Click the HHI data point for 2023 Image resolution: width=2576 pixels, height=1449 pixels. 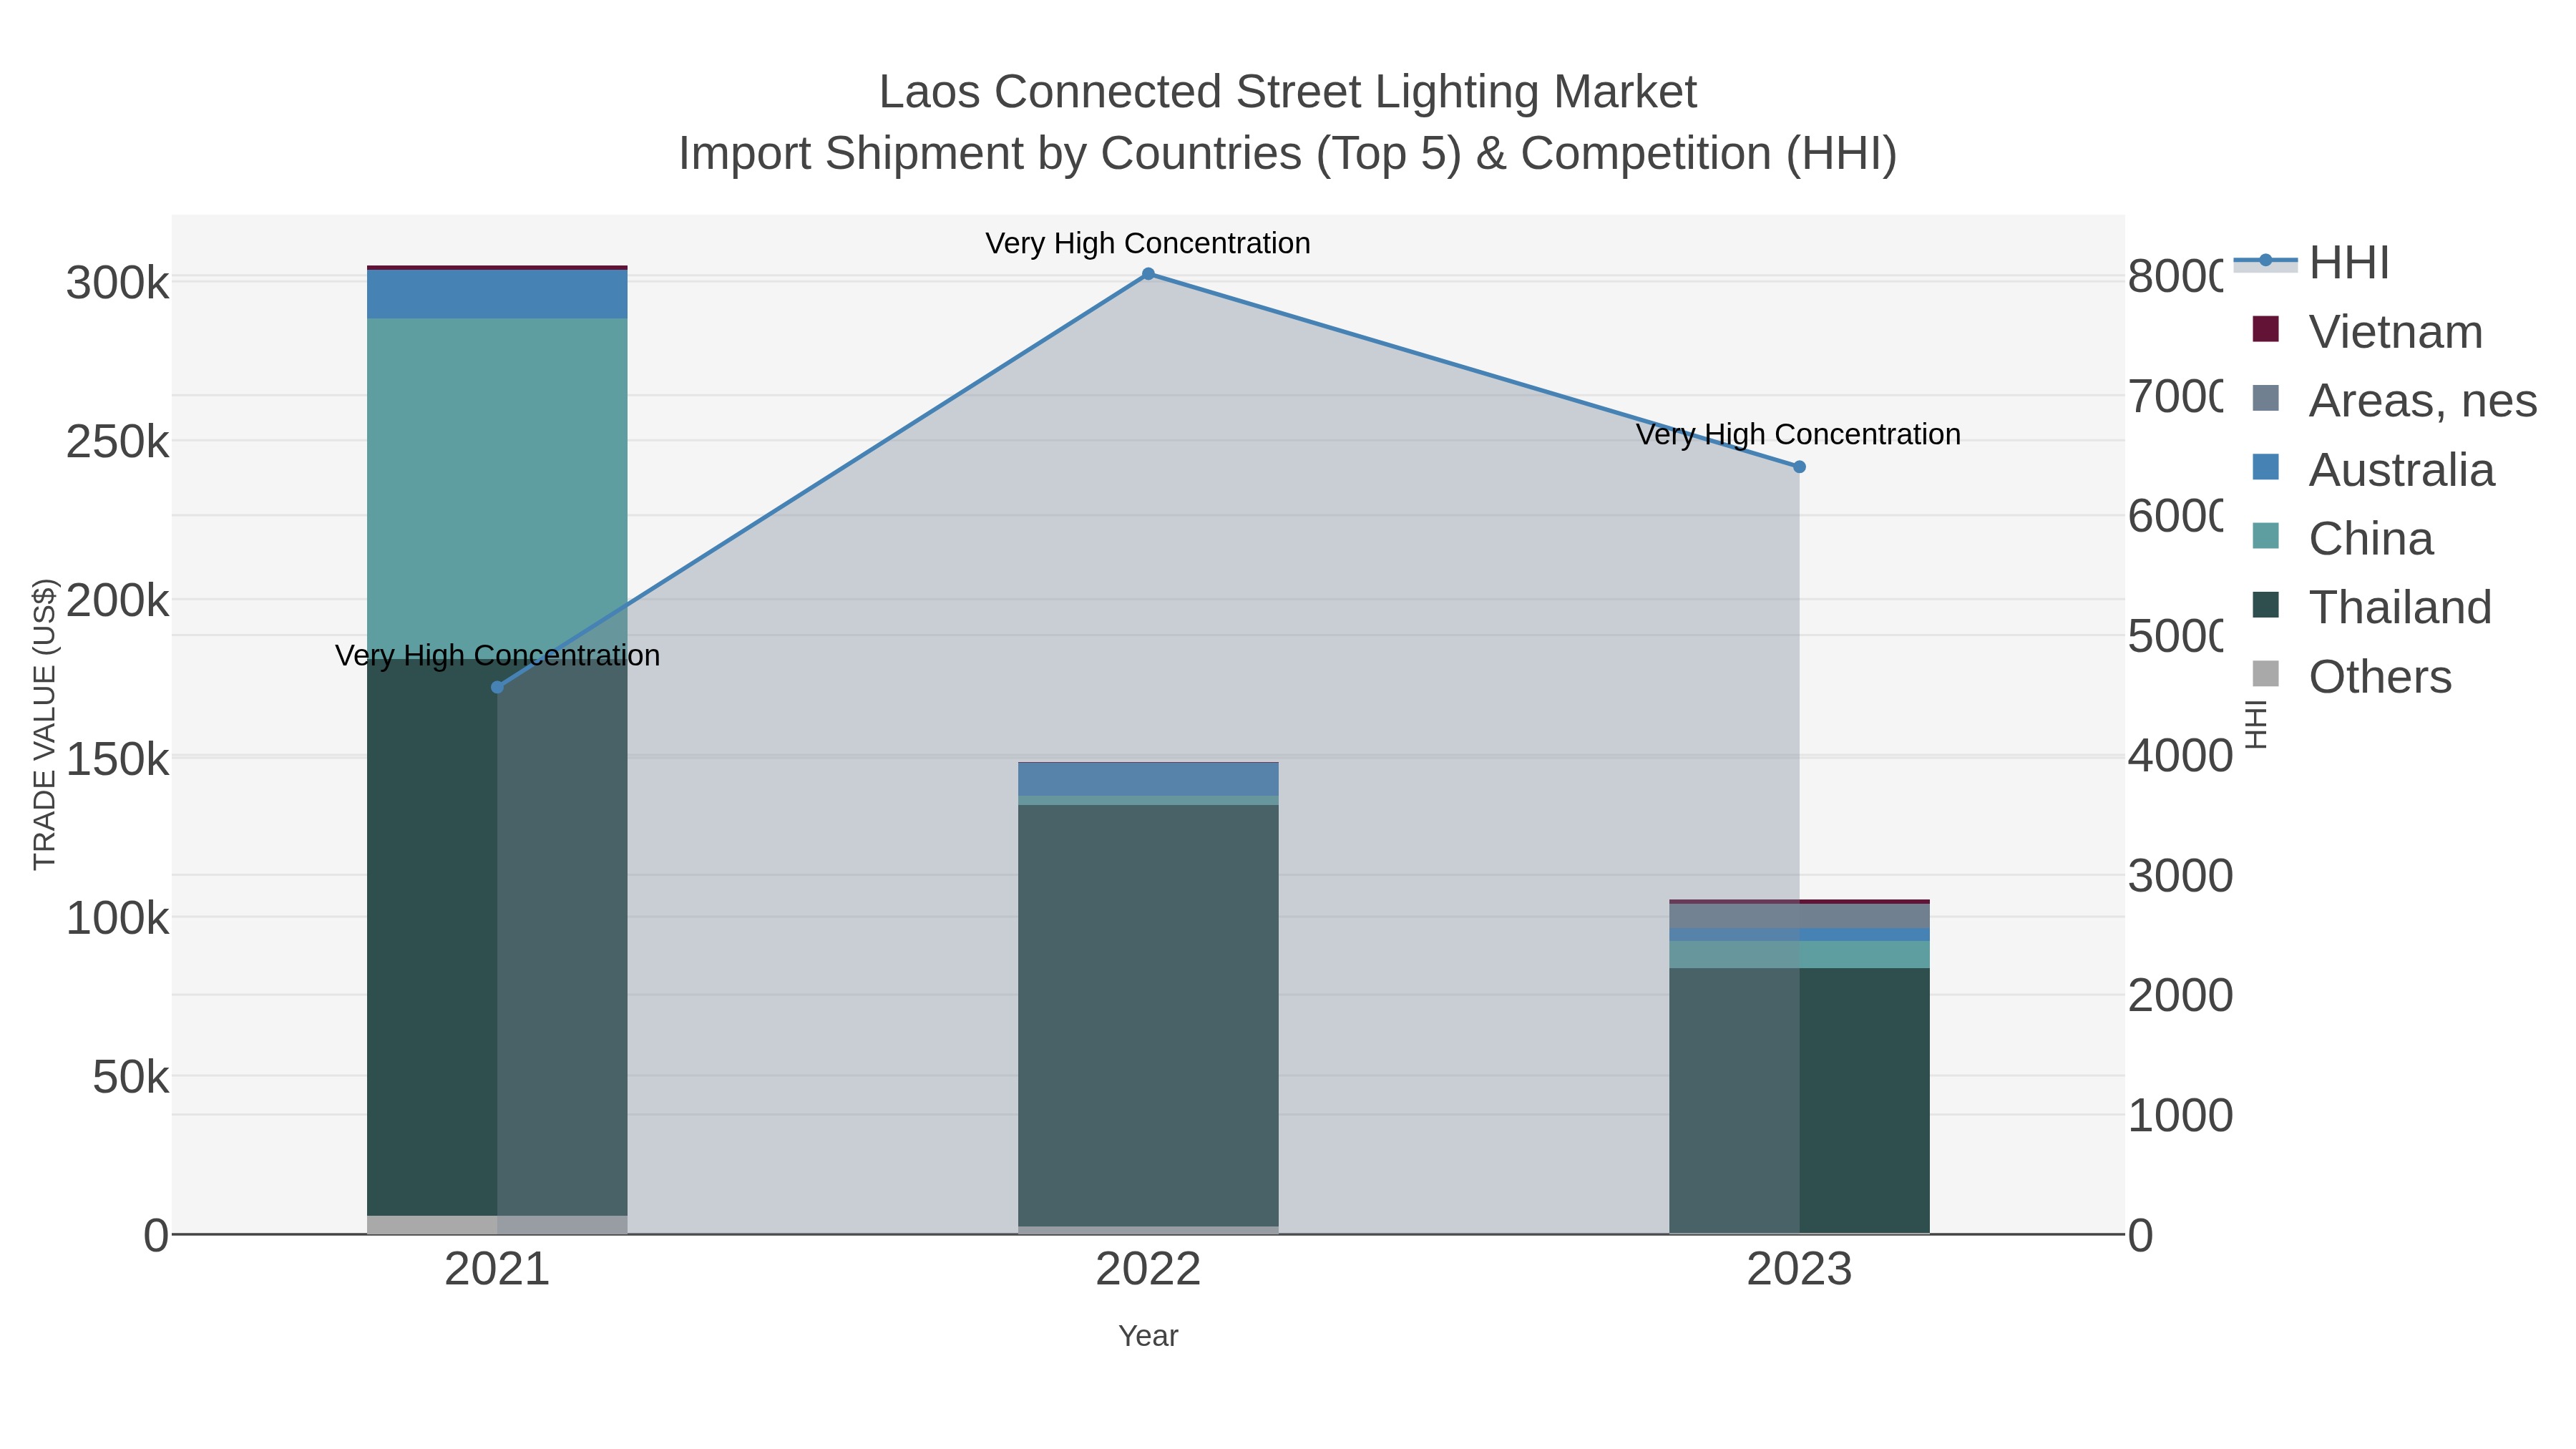(x=1799, y=467)
